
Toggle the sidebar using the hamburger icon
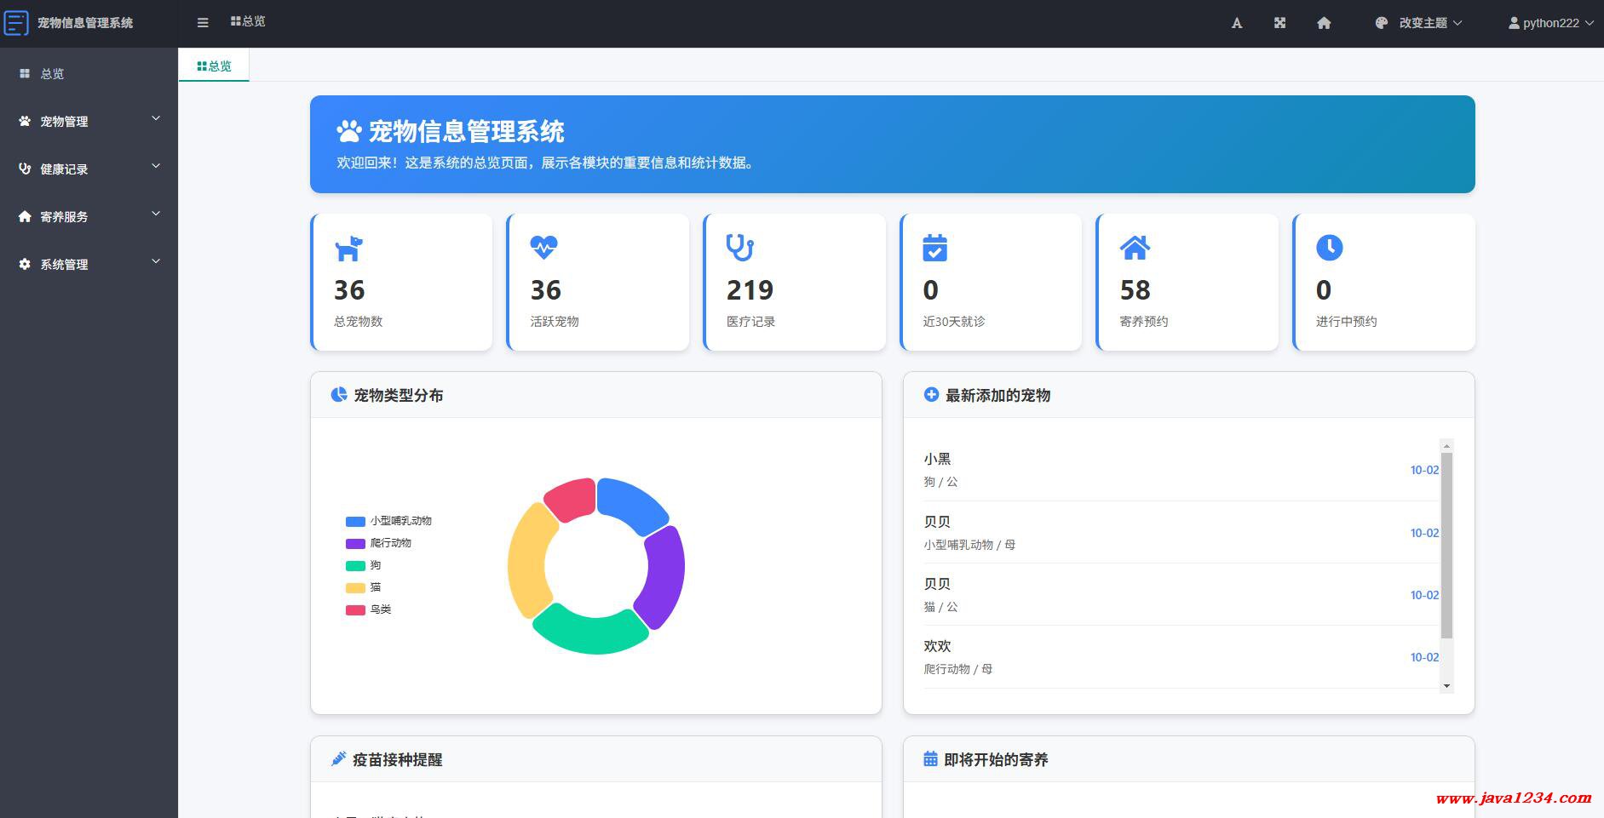(203, 22)
